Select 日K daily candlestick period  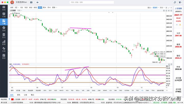pos(40,7)
